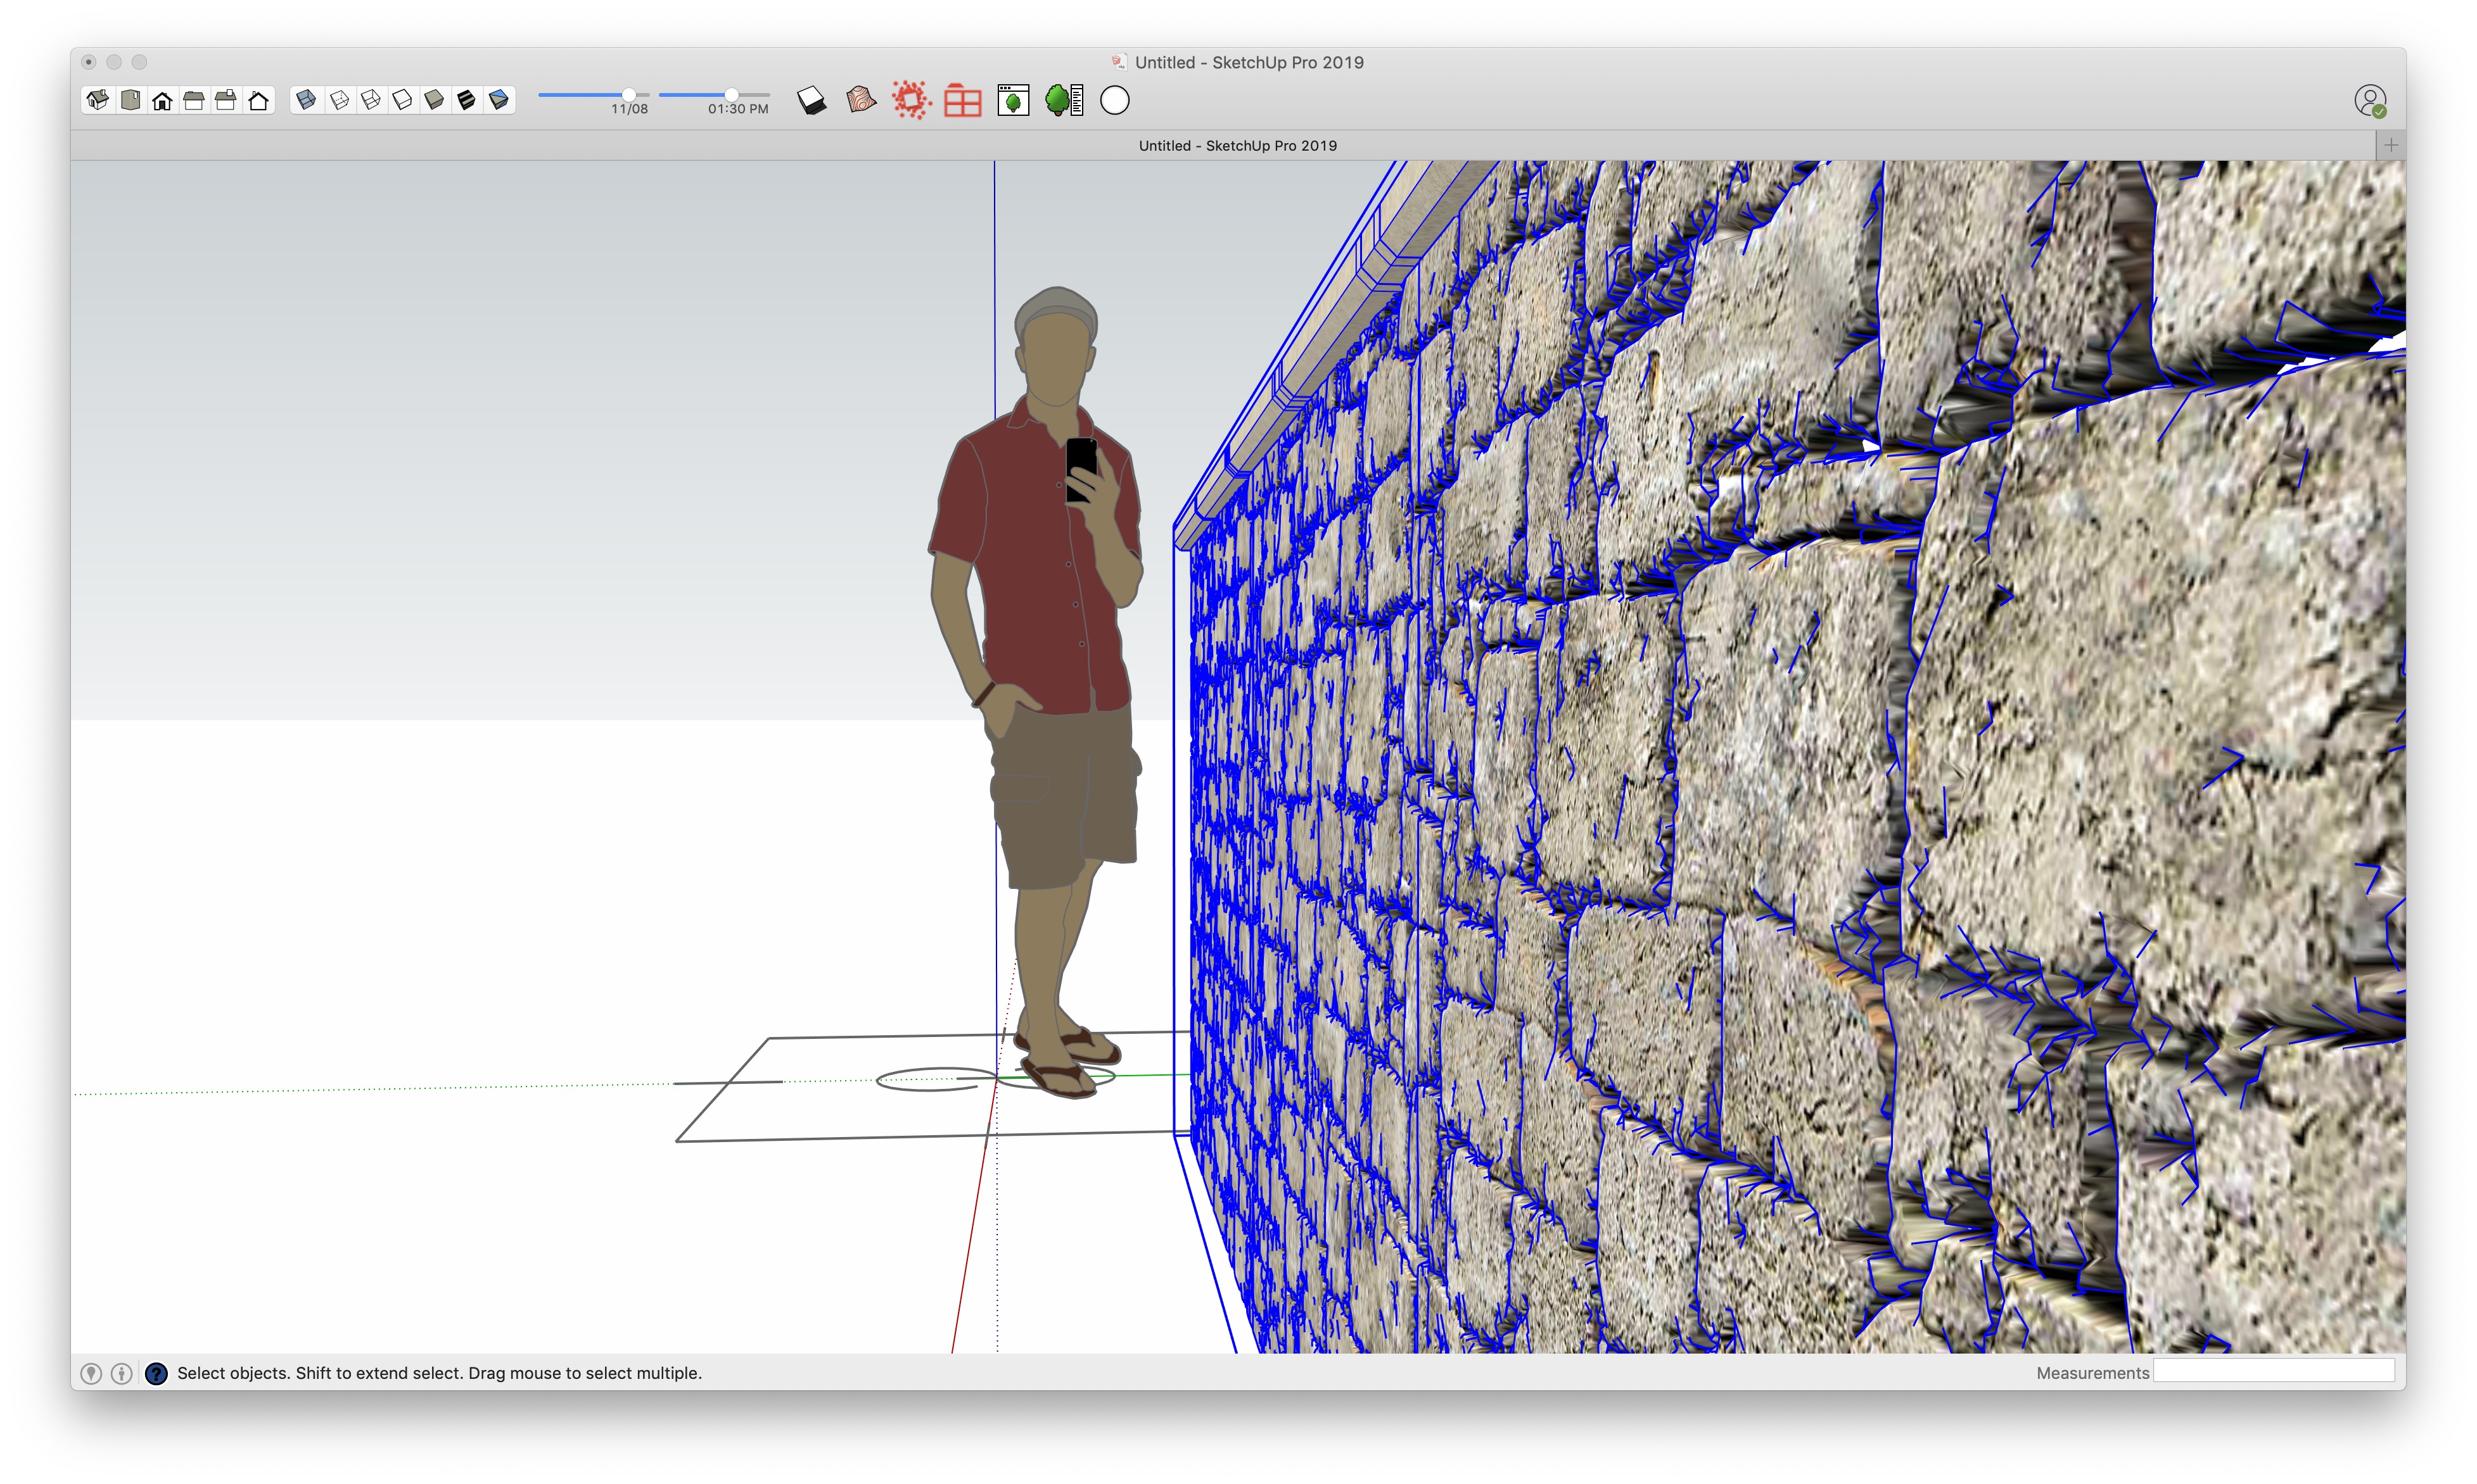The width and height of the screenshot is (2477, 1484).
Task: Open Instructor via question mark icon
Action: [156, 1373]
